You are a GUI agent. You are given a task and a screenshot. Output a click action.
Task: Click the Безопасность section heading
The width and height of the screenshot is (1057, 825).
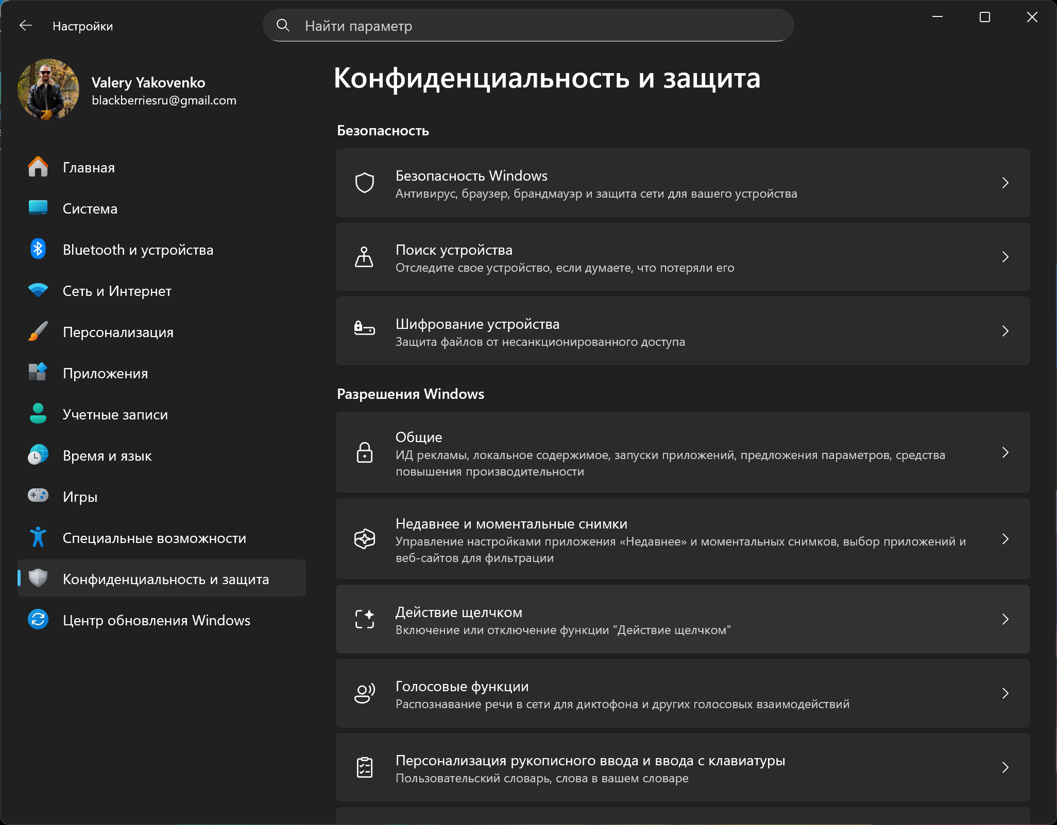383,131
